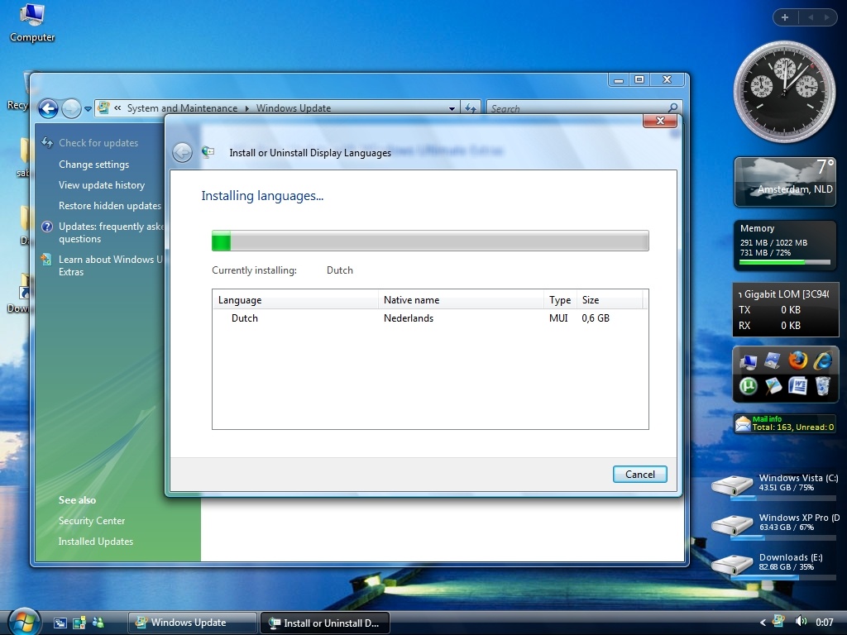
Task: Open the photo frame icon in launcher gadget
Action: [773, 360]
